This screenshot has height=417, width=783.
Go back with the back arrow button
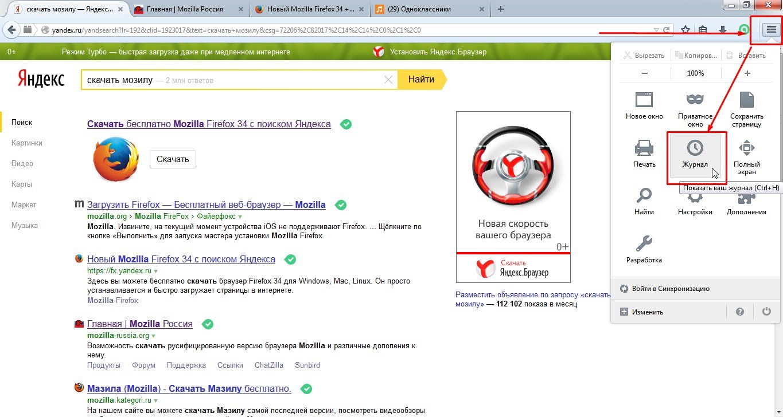coord(12,30)
